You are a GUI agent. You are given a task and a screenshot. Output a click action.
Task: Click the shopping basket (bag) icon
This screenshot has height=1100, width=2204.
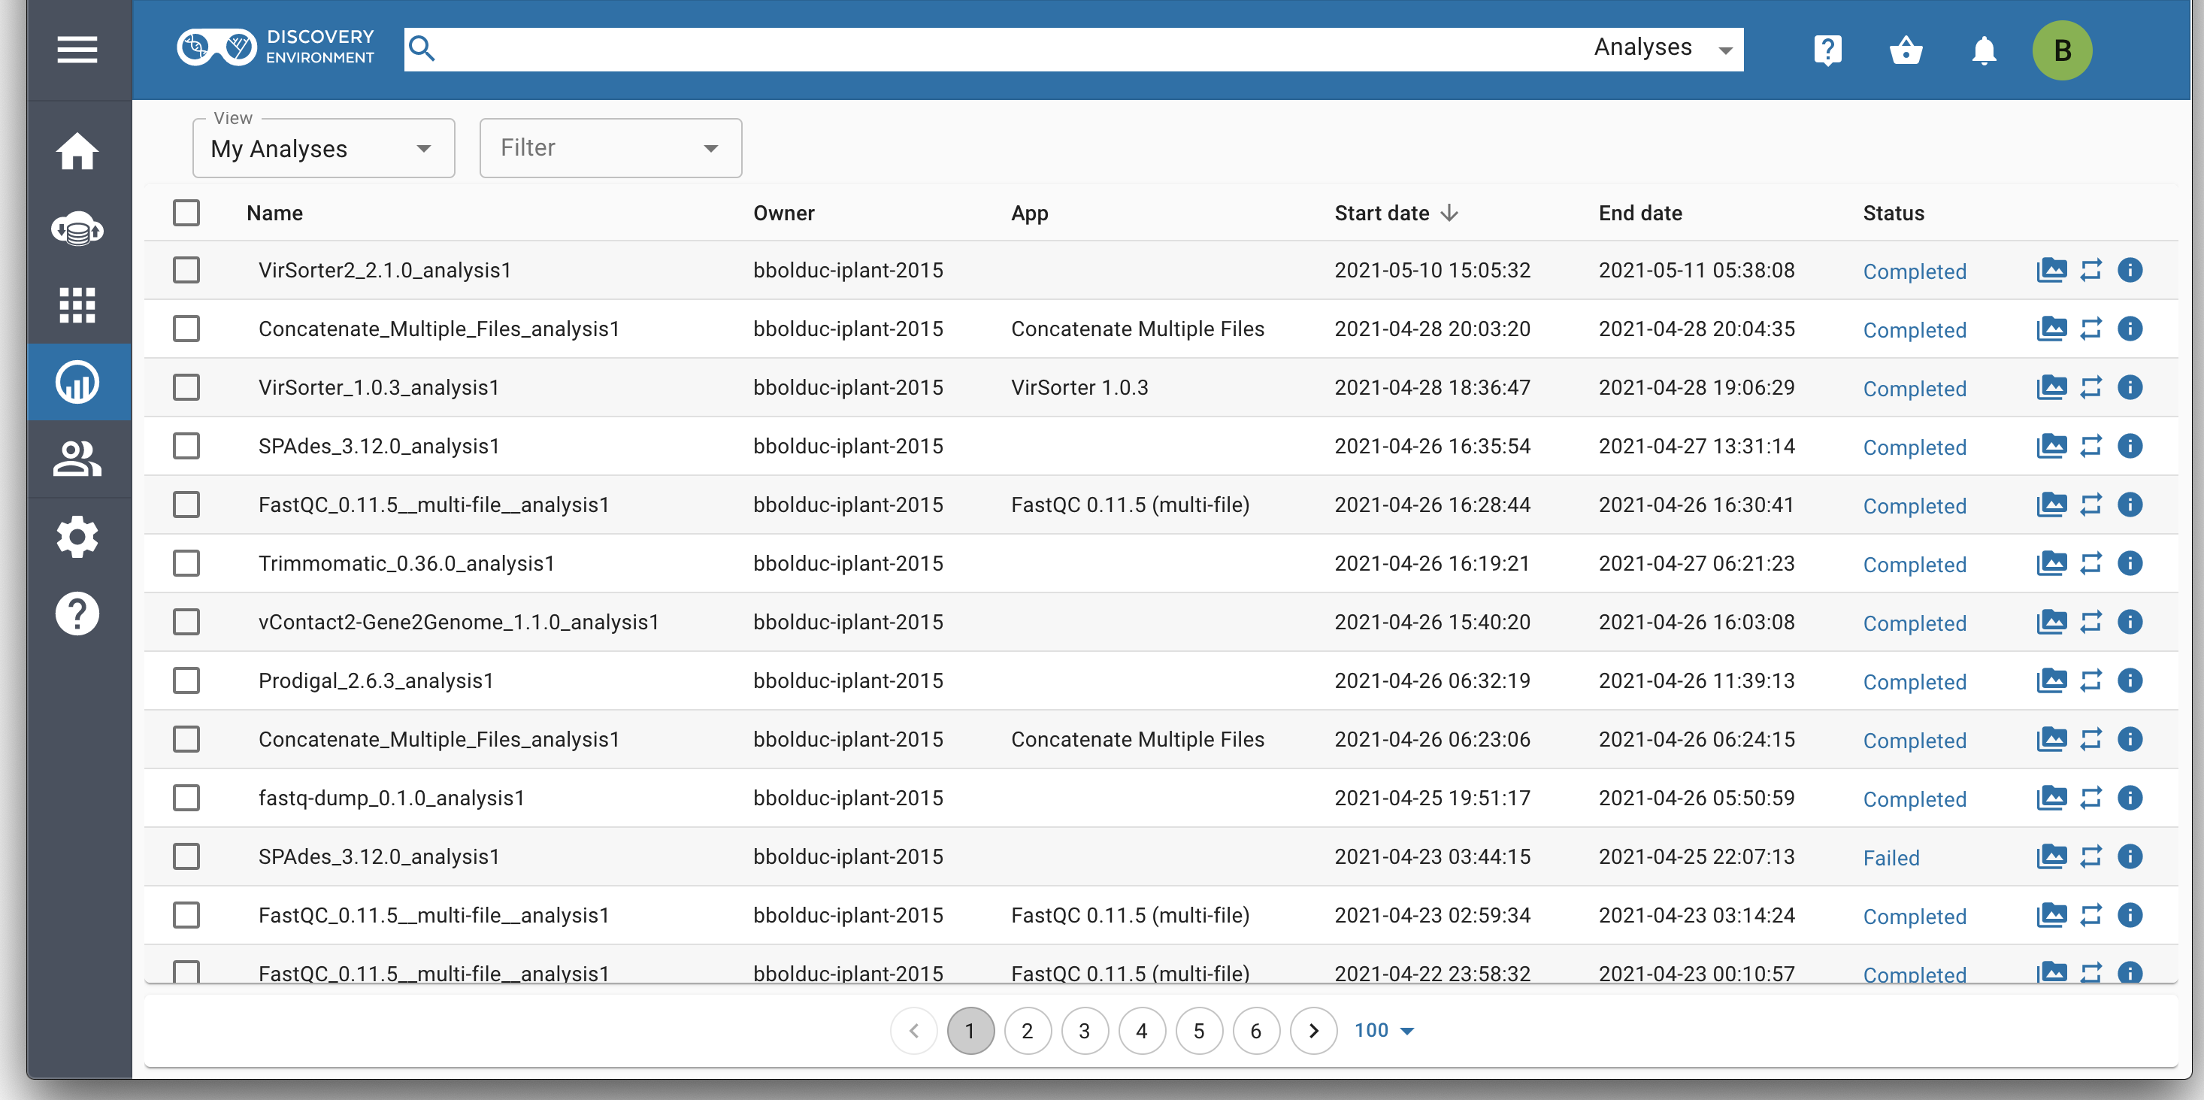(1906, 50)
